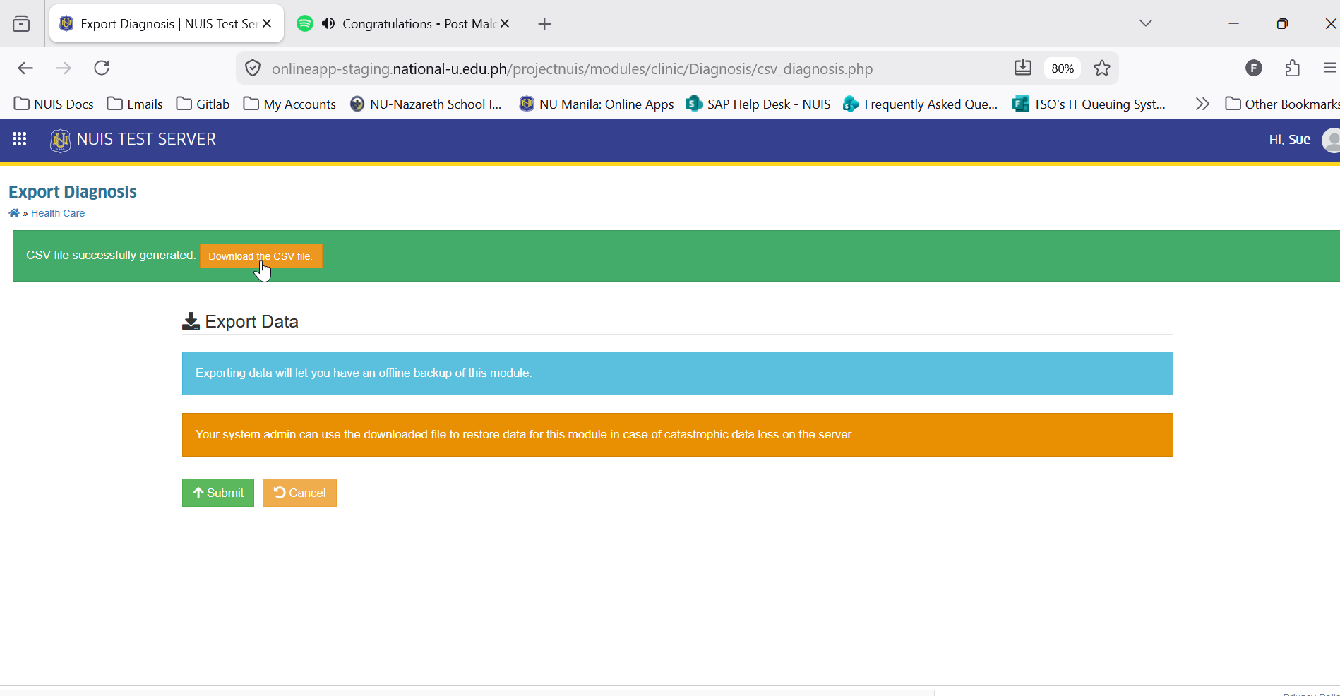This screenshot has height=696, width=1340.
Task: Open TSO's IT Queuing System bookmark
Action: (x=1089, y=104)
